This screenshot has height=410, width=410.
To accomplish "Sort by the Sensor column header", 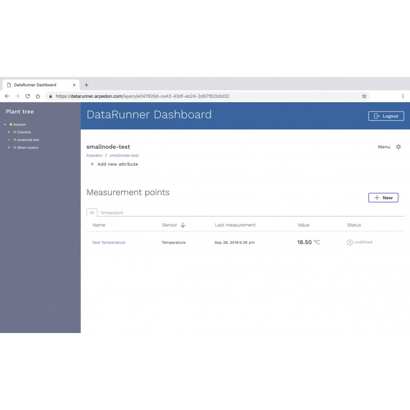I will (169, 225).
